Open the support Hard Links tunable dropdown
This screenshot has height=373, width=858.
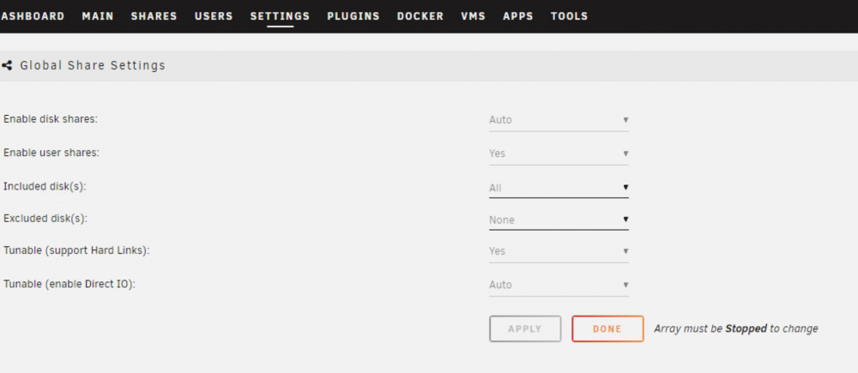point(559,251)
